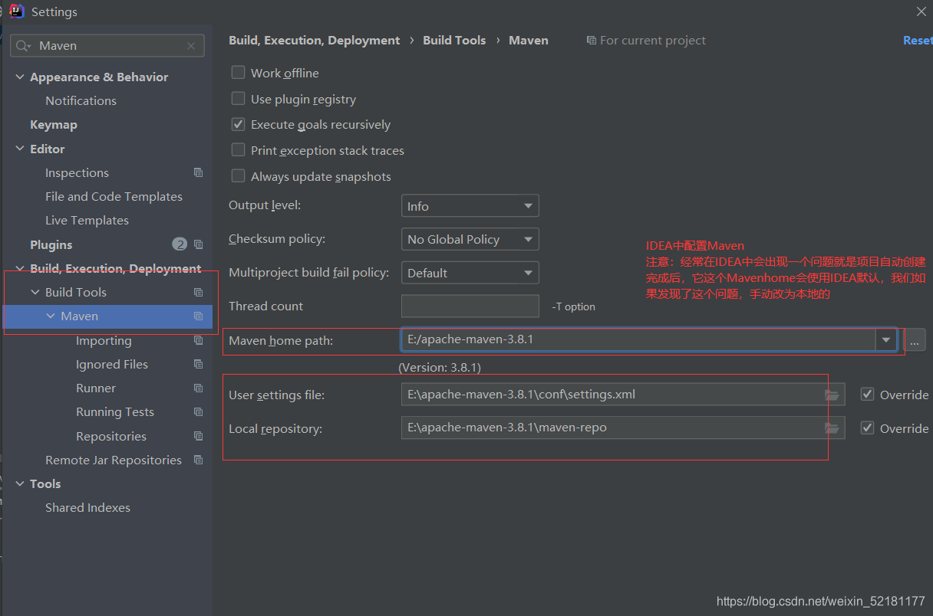
Task: Open Multiproject build fail policy dropdown
Action: tap(470, 273)
